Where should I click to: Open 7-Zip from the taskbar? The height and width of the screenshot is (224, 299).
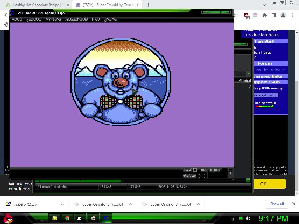(79, 218)
